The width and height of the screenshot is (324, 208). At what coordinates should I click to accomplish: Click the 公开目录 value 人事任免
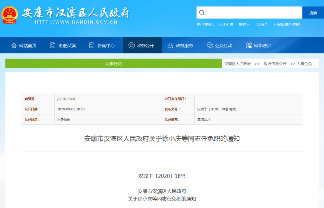pos(64,120)
